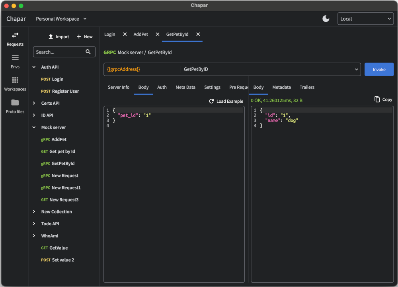Switch to the Login tab
Viewport: 398px width, 287px height.
coord(110,34)
